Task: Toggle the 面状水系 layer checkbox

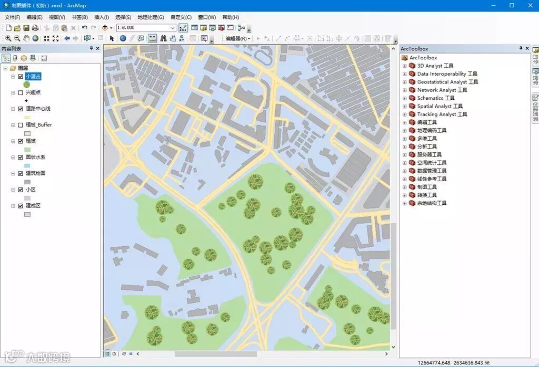Action: pos(21,157)
